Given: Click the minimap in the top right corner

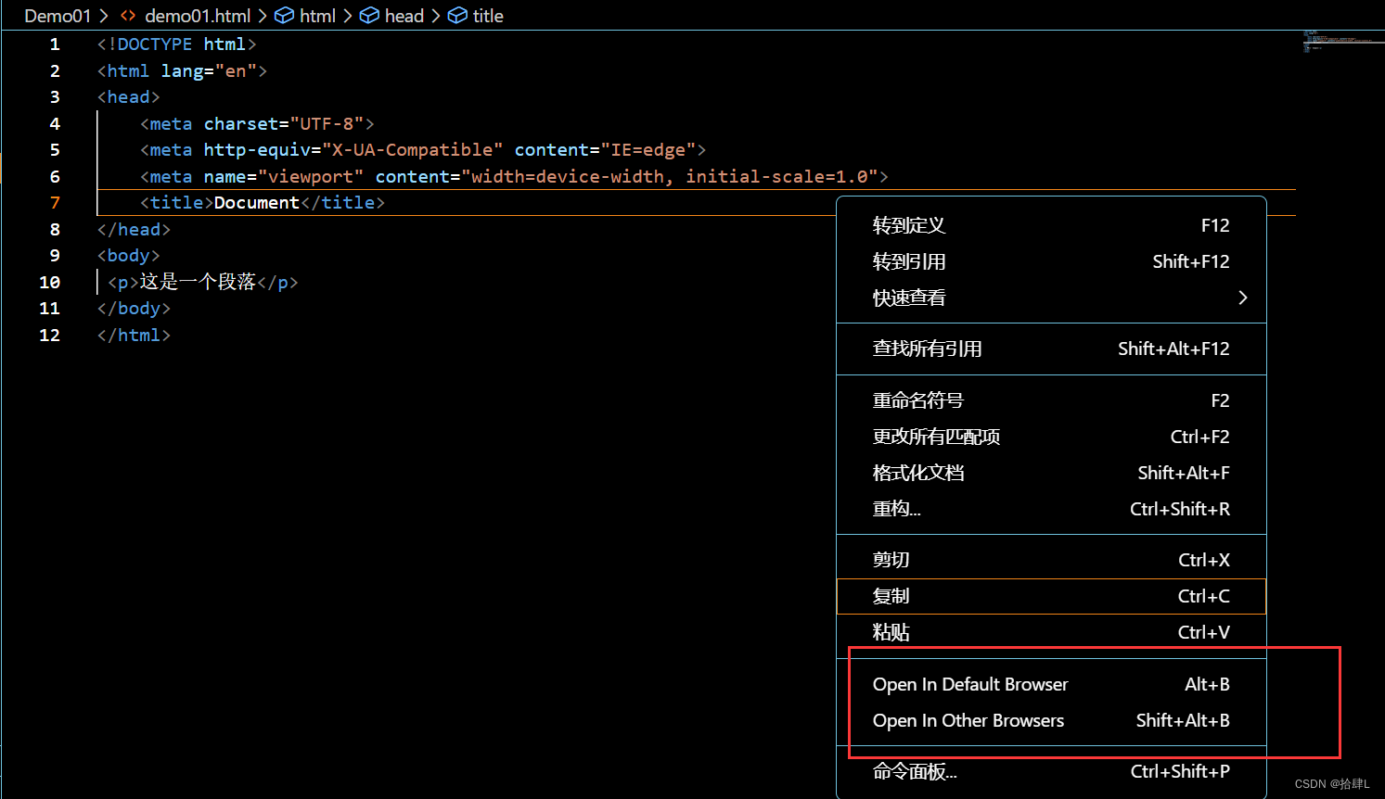Looking at the screenshot, I should coord(1340,42).
